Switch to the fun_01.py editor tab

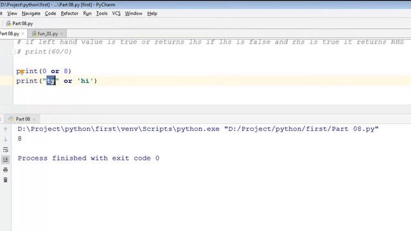[x=48, y=33]
